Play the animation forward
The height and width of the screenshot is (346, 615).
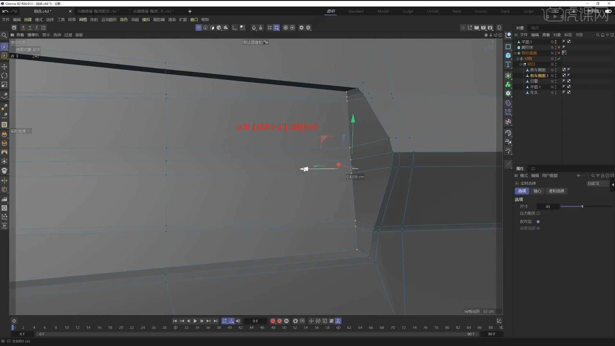click(x=195, y=321)
